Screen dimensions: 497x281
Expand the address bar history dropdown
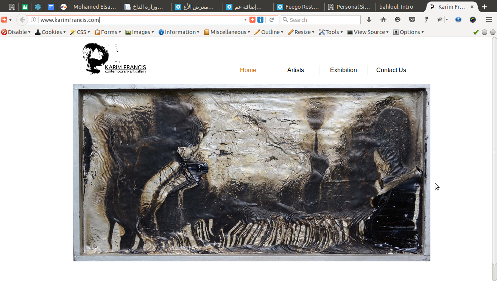(245, 20)
